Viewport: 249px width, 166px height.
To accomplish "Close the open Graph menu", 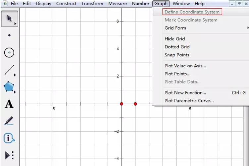I will click(x=161, y=4).
